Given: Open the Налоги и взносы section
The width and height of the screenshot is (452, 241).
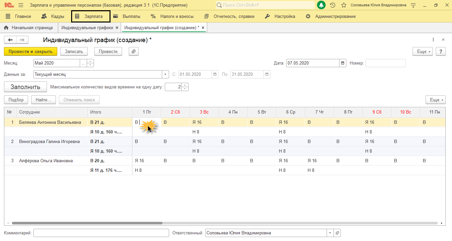Looking at the screenshot, I should click(172, 16).
